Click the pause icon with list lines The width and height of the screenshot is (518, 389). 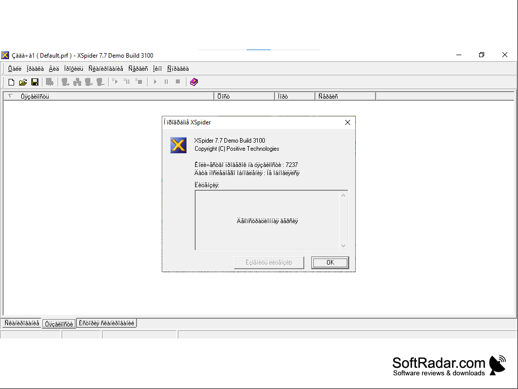click(x=127, y=81)
